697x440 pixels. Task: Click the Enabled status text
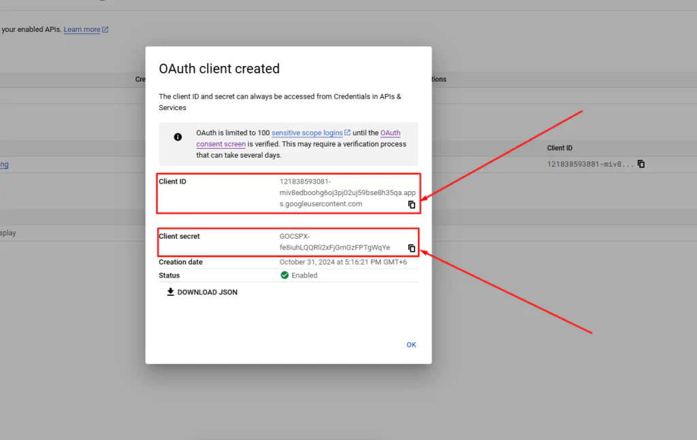[304, 275]
